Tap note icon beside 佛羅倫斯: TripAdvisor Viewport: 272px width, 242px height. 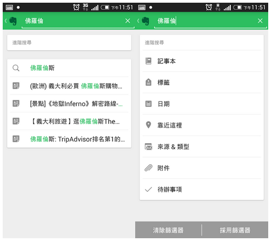click(16, 139)
